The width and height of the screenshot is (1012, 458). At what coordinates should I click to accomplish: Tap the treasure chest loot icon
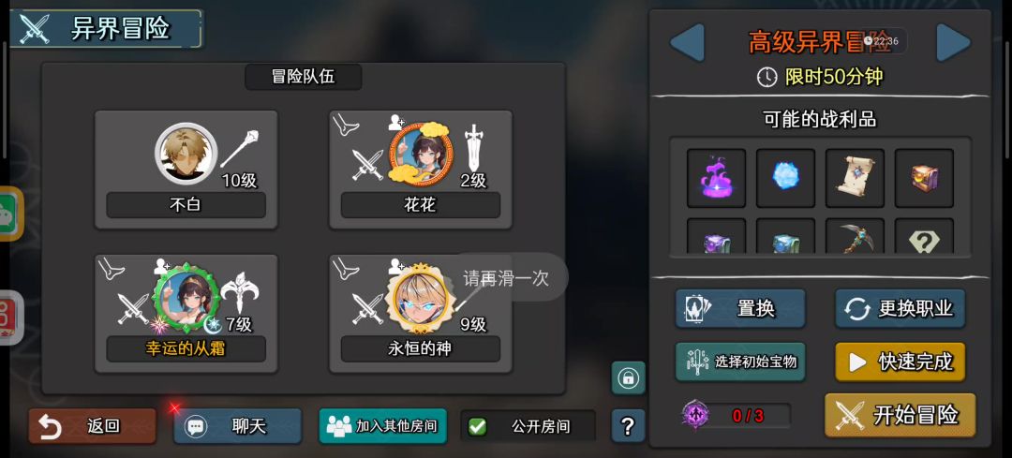[924, 178]
